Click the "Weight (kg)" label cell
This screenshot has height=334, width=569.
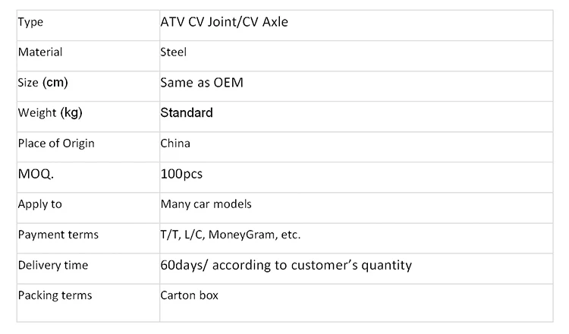[x=50, y=113]
